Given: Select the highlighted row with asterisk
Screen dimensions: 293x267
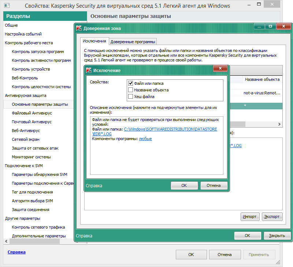Looking at the screenshot, I should pos(256,106).
